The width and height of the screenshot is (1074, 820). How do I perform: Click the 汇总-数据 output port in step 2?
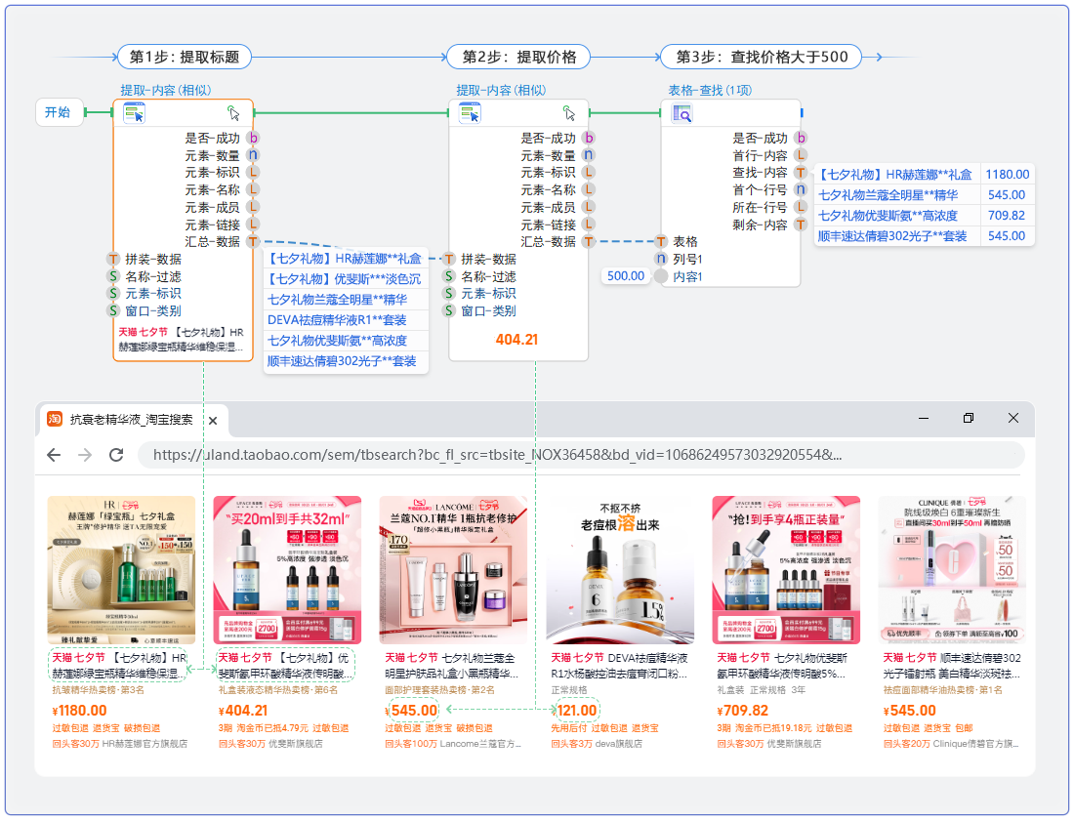tap(589, 242)
